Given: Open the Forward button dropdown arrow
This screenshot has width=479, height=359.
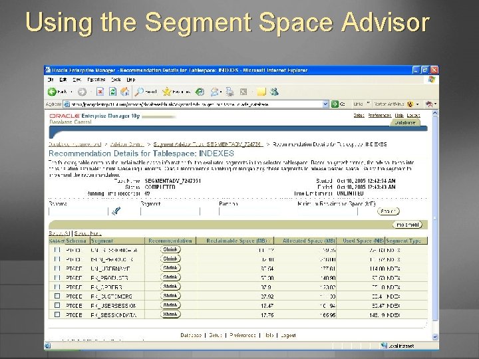Looking at the screenshot, I should [90, 92].
